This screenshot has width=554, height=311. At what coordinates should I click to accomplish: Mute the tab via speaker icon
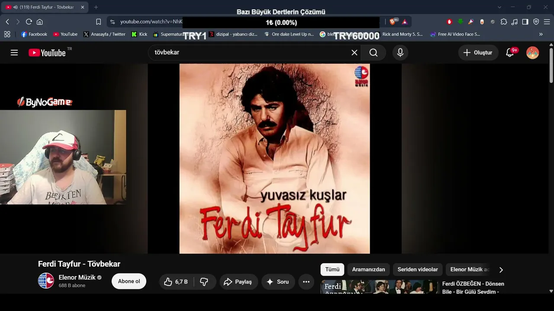click(16, 7)
